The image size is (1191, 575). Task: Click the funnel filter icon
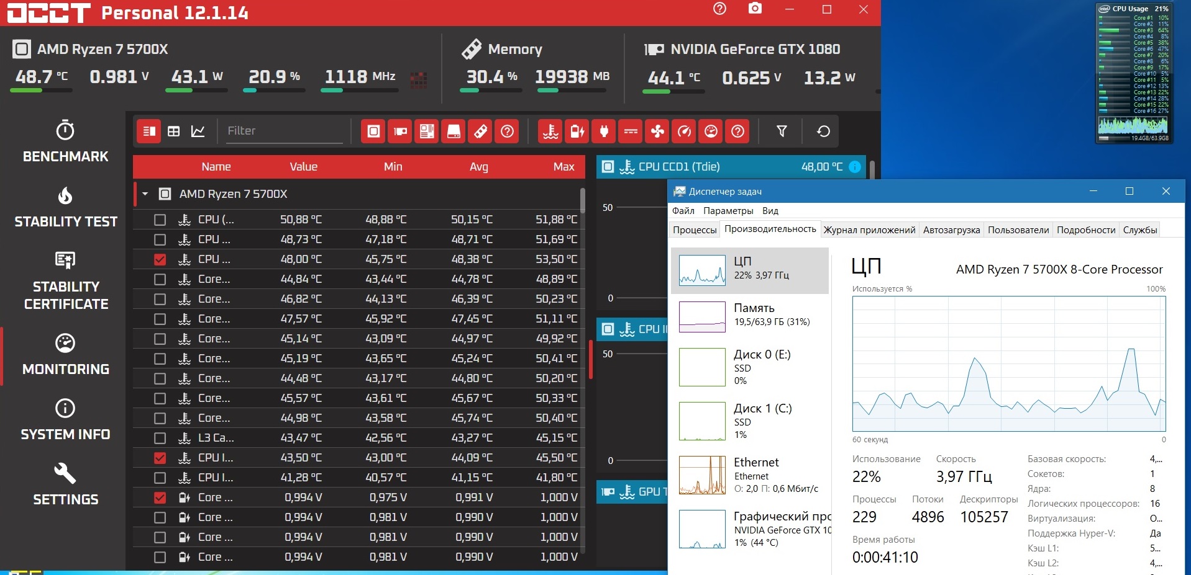782,131
